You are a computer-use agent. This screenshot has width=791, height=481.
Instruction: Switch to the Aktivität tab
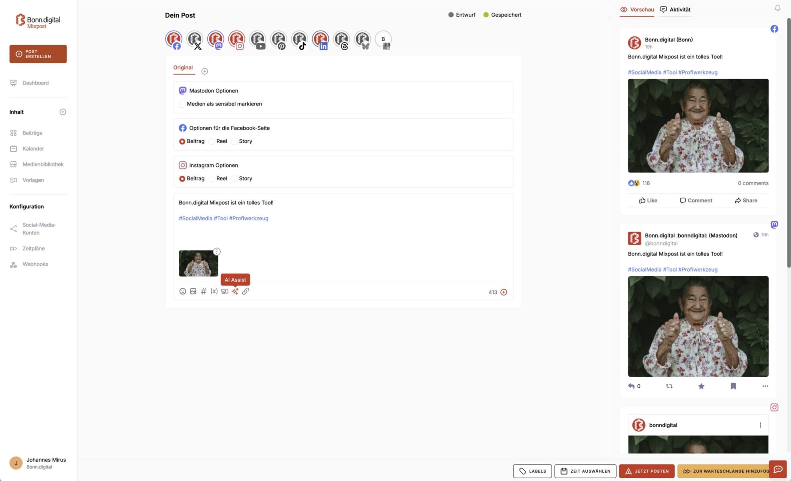[675, 9]
